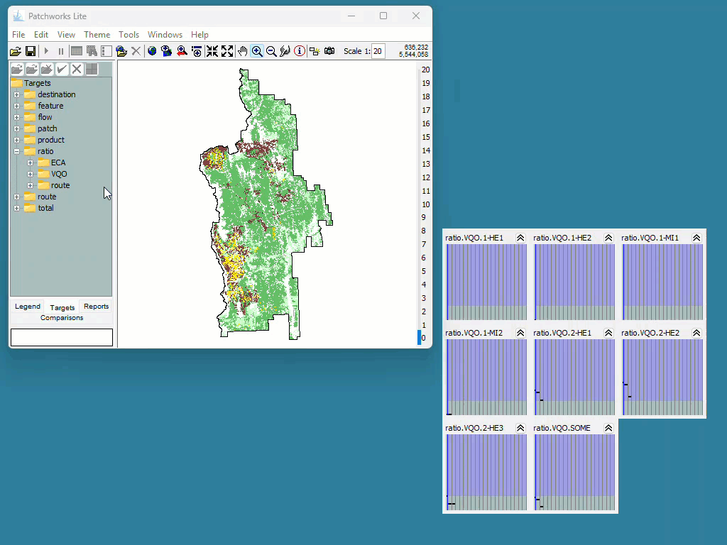Select the pan hand tool
Viewport: 727px width, 545px height.
click(242, 51)
